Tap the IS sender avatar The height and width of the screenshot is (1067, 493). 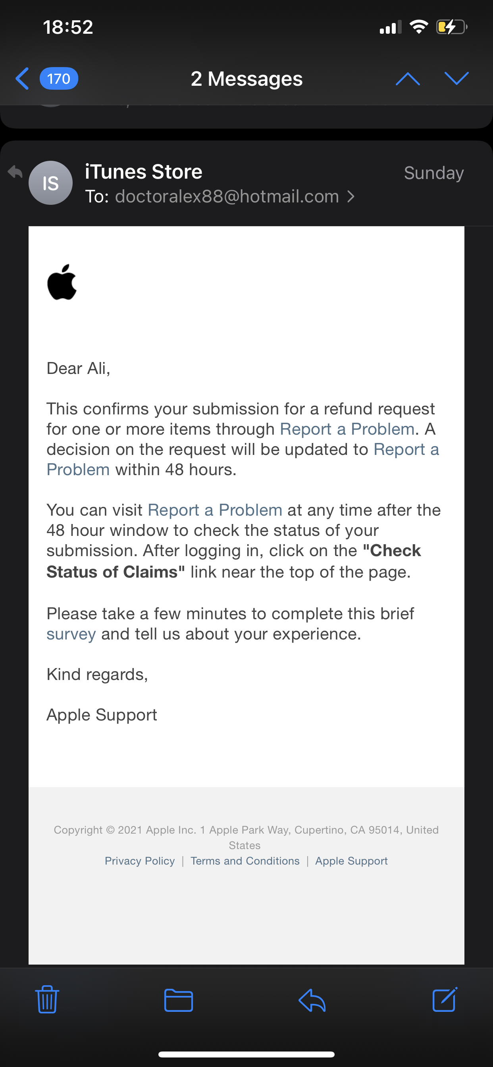[x=50, y=183]
